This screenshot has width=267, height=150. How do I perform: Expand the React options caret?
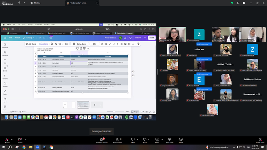click(x=149, y=139)
